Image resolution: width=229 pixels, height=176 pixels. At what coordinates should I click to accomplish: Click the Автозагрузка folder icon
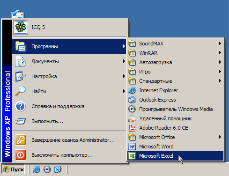click(132, 62)
